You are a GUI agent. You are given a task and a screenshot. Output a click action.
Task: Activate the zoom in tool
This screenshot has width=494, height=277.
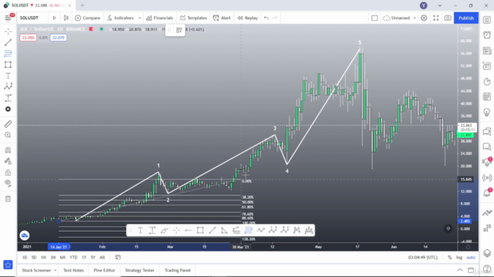tap(8, 135)
